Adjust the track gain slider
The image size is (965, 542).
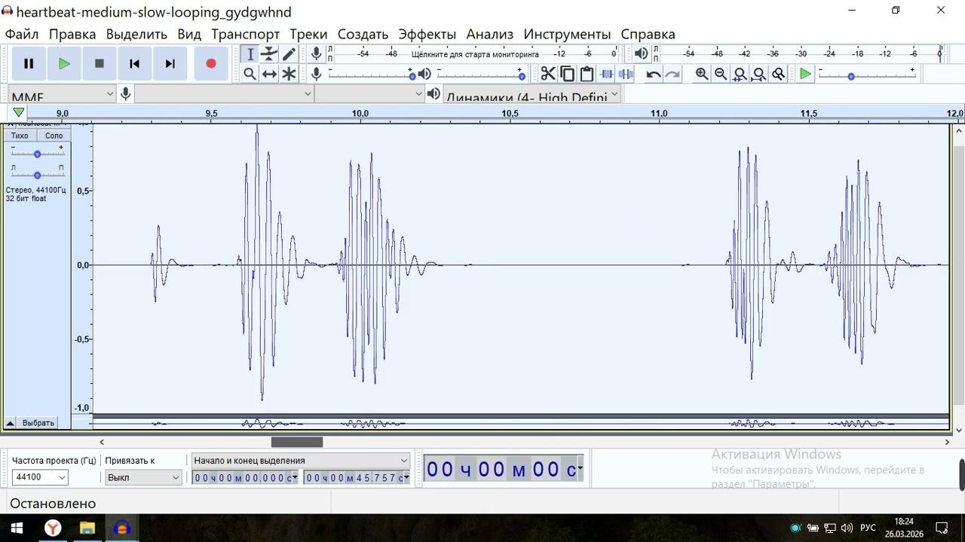point(37,154)
